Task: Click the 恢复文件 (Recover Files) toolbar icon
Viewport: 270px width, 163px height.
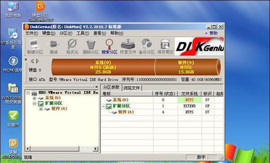Action: (x=128, y=47)
